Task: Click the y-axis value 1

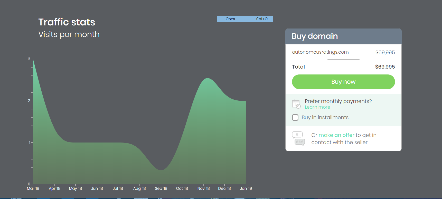Action: tap(29, 142)
